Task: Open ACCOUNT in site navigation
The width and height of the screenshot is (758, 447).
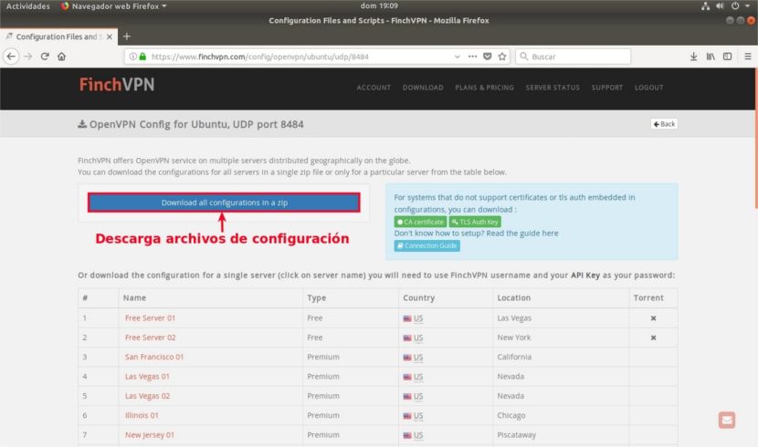Action: [x=374, y=88]
